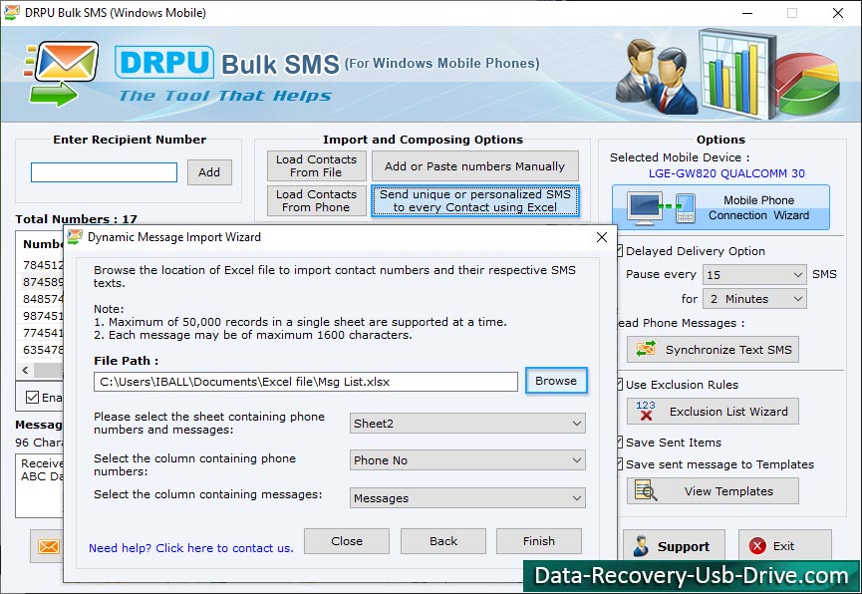Enable the Delayed Delivery Option
Image resolution: width=862 pixels, height=594 pixels.
point(622,251)
